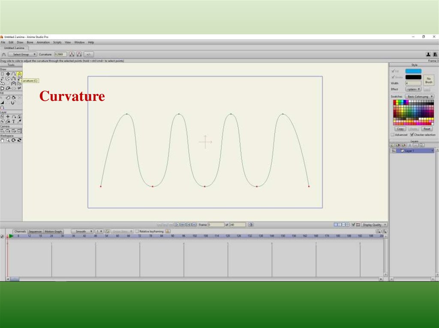The width and height of the screenshot is (439, 328).
Task: Switch to the Channels tab
Action: click(x=20, y=231)
